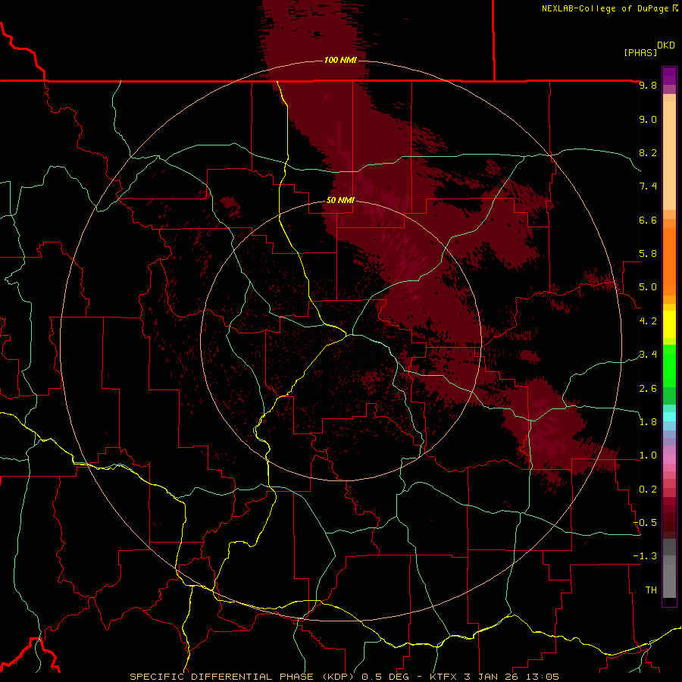Viewport: 682px width, 682px height.
Task: Click the 3.4 value on the color scale
Action: [x=648, y=355]
